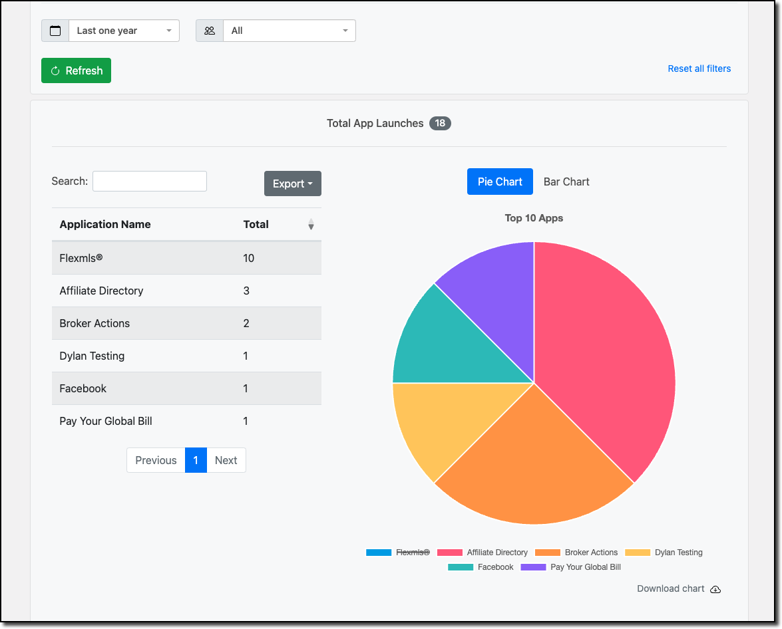Click the Top 10 Apps chart title
The image size is (782, 629).
click(x=534, y=218)
